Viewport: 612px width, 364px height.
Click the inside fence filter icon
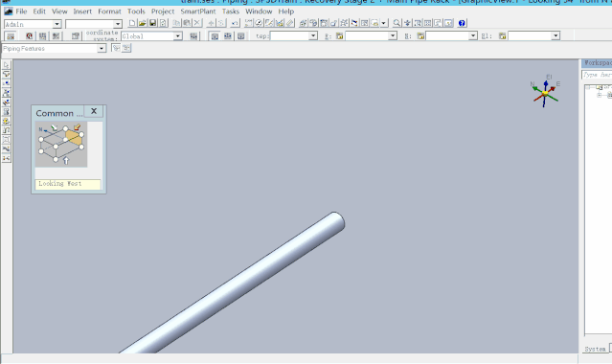point(116,48)
